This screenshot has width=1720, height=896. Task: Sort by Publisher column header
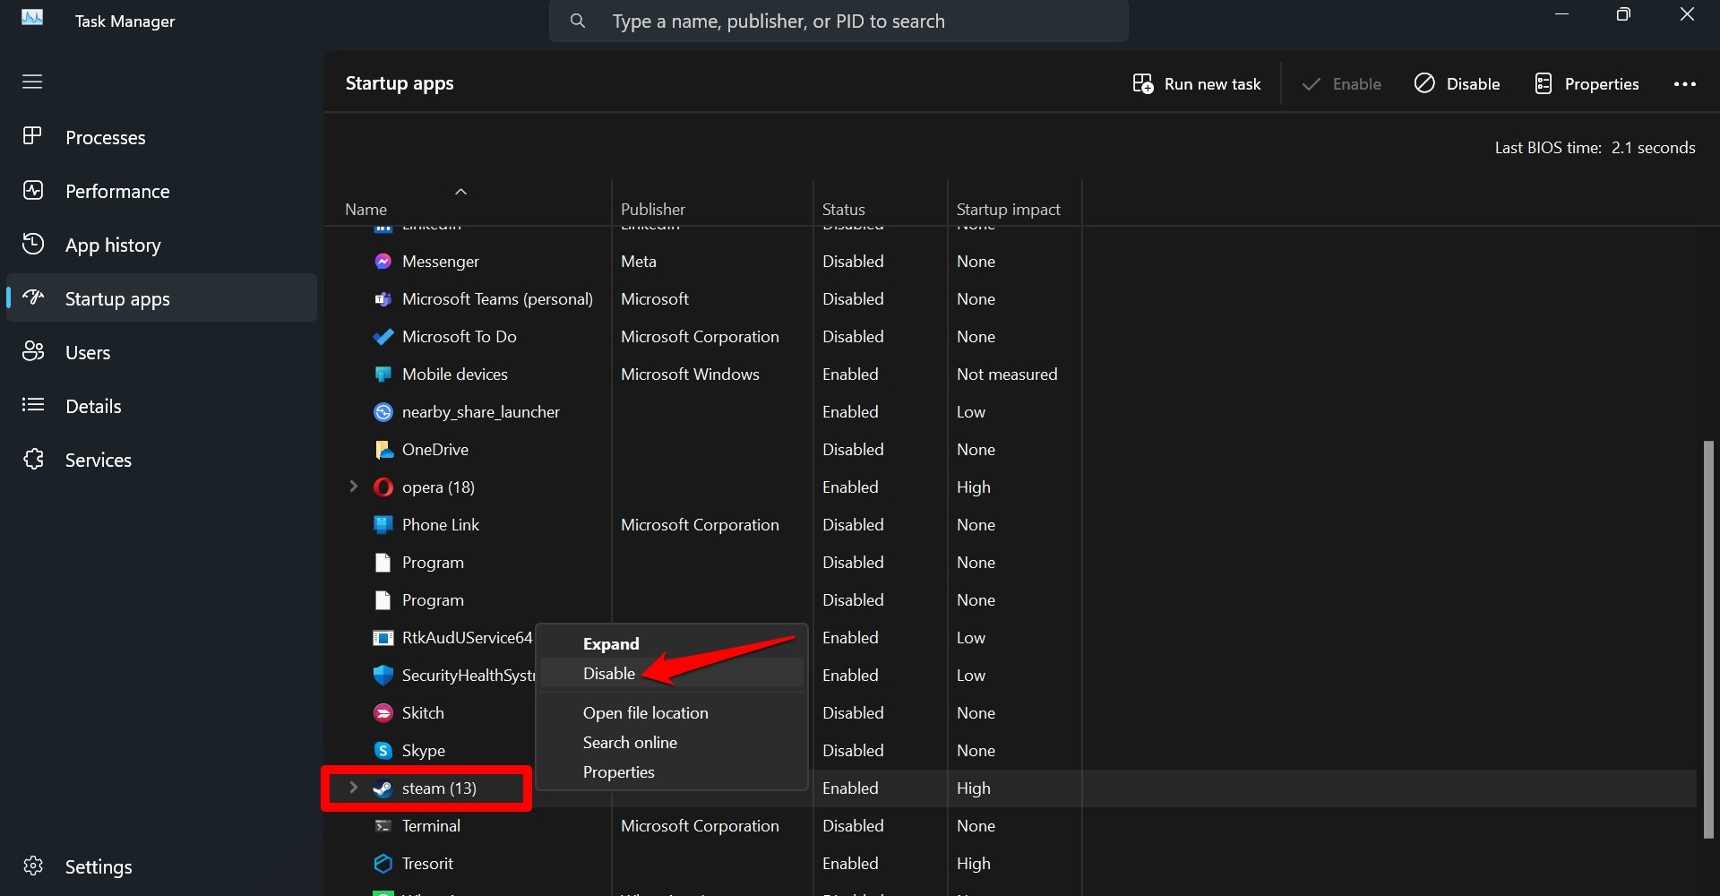coord(653,210)
